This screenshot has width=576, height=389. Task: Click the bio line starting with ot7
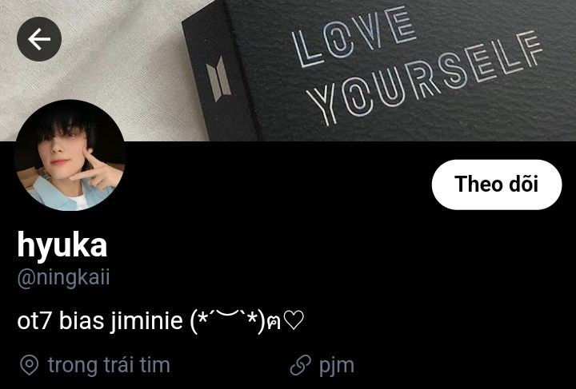pos(161,320)
